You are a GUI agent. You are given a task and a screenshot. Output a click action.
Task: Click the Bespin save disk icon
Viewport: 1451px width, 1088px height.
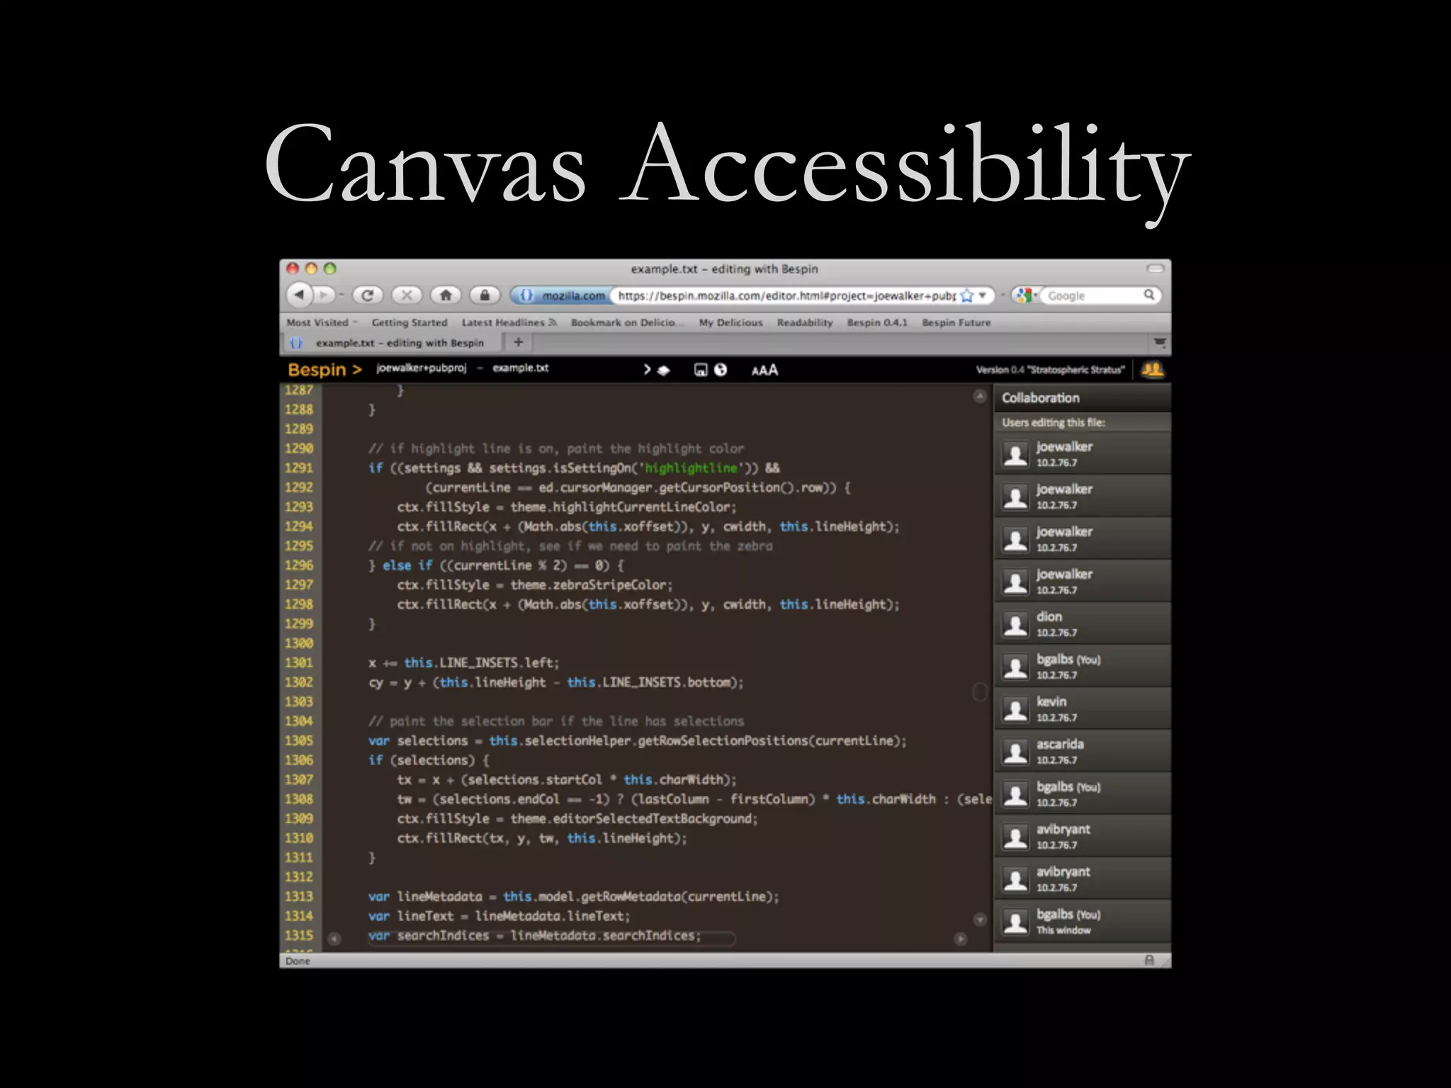(x=701, y=370)
